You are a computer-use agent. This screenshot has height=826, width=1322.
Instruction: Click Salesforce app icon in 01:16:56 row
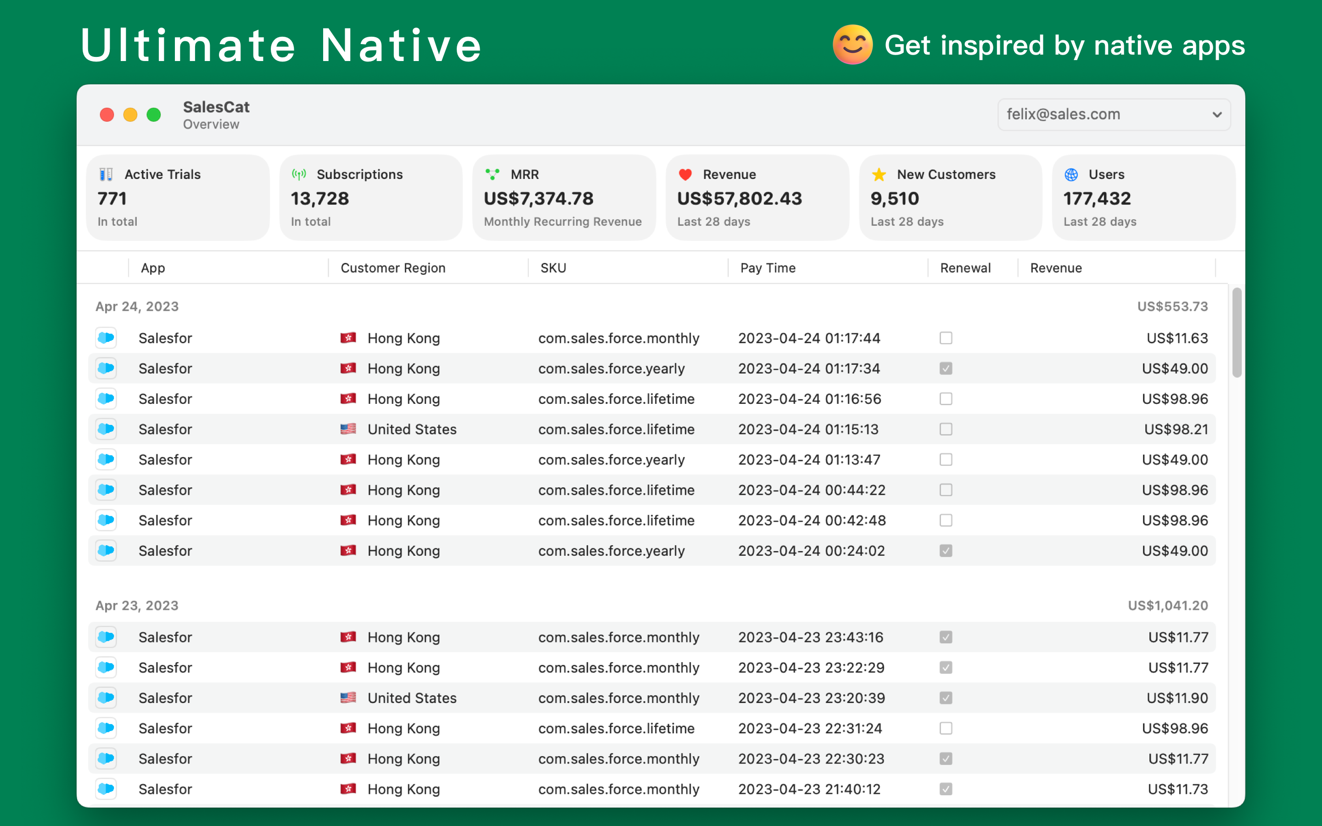[x=106, y=399]
